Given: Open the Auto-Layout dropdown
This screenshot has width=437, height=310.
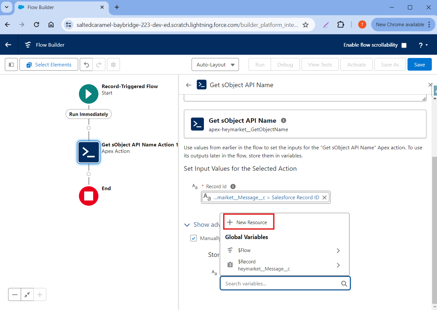Looking at the screenshot, I should coord(215,64).
